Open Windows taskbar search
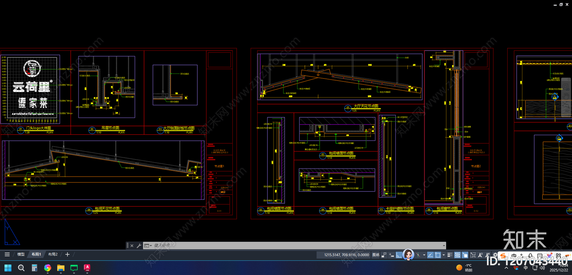The image size is (572, 275). pyautogui.click(x=21, y=268)
